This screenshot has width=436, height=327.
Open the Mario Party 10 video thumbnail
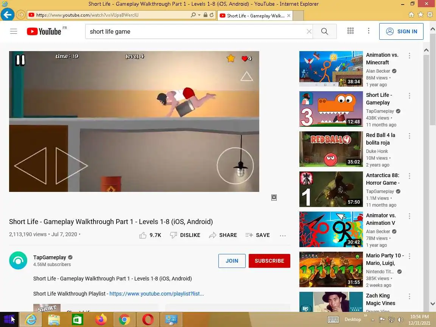pyautogui.click(x=331, y=269)
